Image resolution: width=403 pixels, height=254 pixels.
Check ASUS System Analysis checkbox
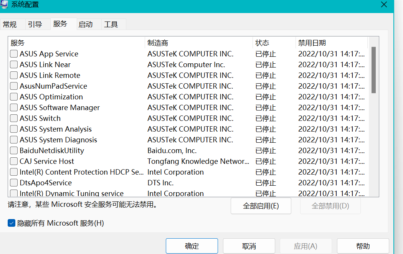point(14,129)
